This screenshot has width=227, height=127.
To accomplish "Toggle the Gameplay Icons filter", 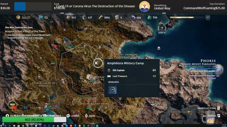I will point(209,108).
